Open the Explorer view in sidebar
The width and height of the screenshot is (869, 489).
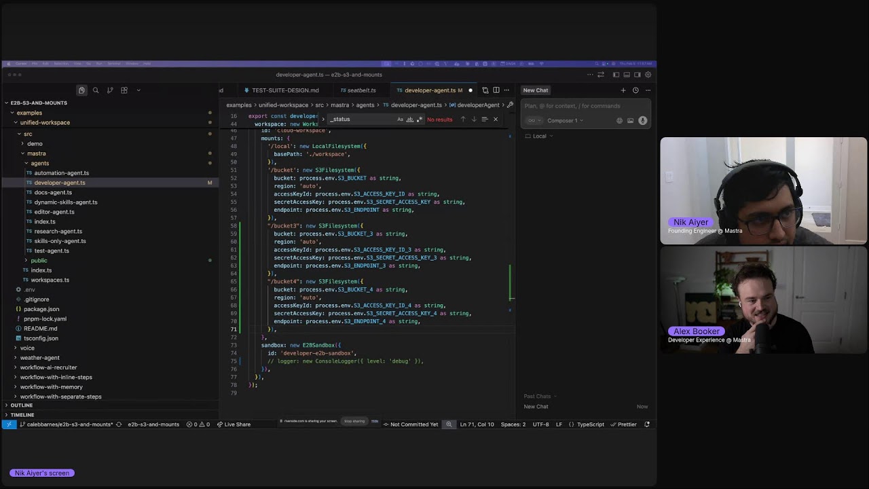(81, 90)
